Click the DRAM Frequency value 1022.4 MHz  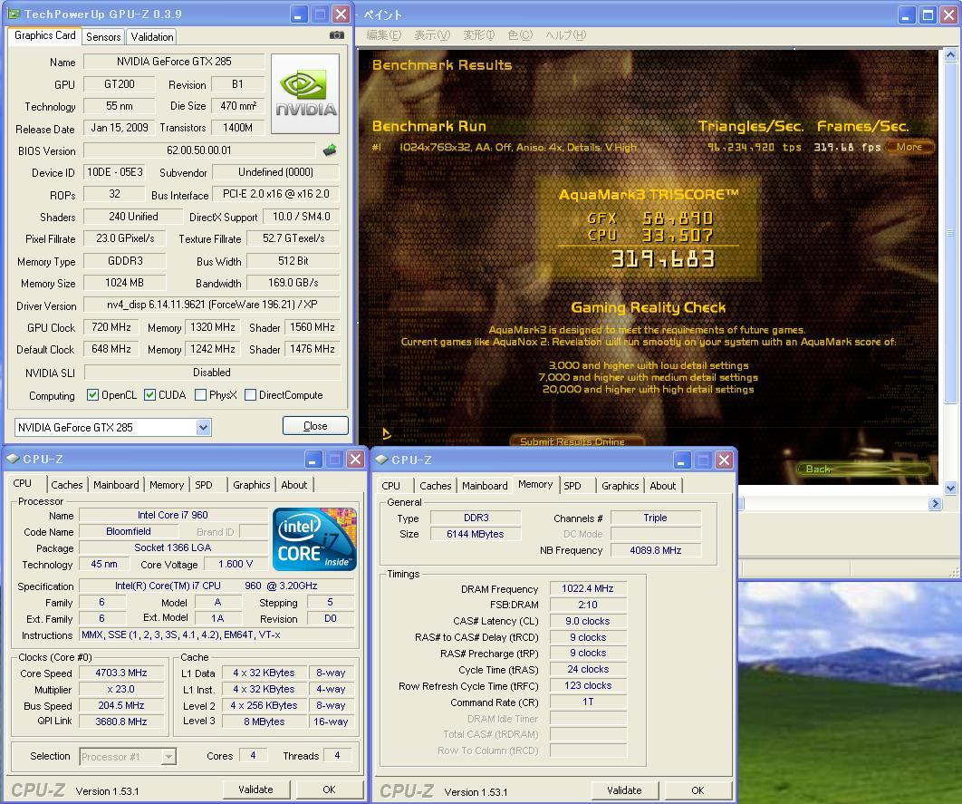(x=588, y=588)
